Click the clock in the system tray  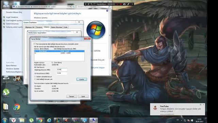pos(199,120)
